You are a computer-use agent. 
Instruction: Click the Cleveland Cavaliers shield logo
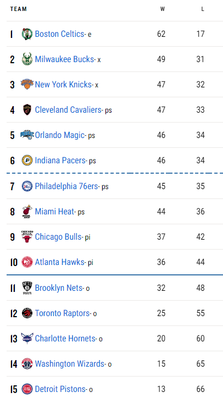[x=27, y=110]
